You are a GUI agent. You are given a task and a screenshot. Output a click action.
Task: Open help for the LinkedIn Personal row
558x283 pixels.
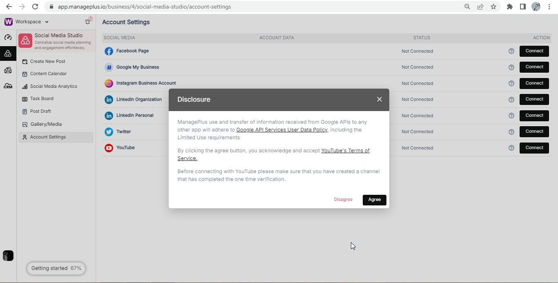(511, 116)
